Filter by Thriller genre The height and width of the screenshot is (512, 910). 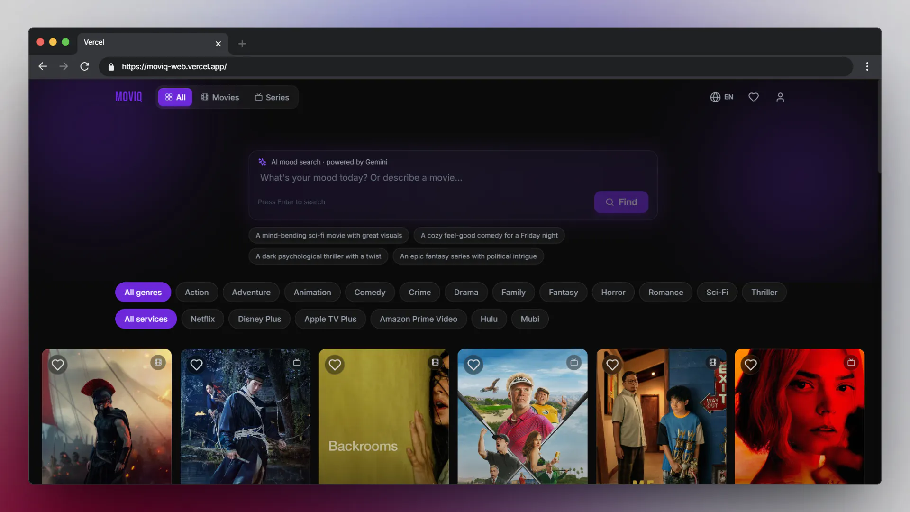click(764, 292)
